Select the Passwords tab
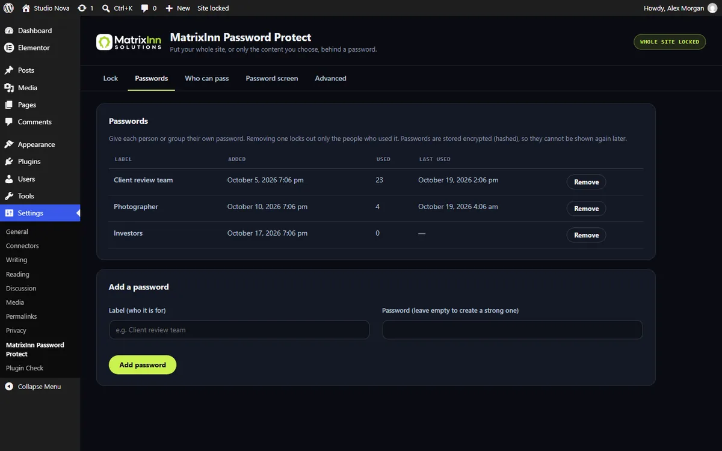This screenshot has width=722, height=451. pyautogui.click(x=152, y=78)
